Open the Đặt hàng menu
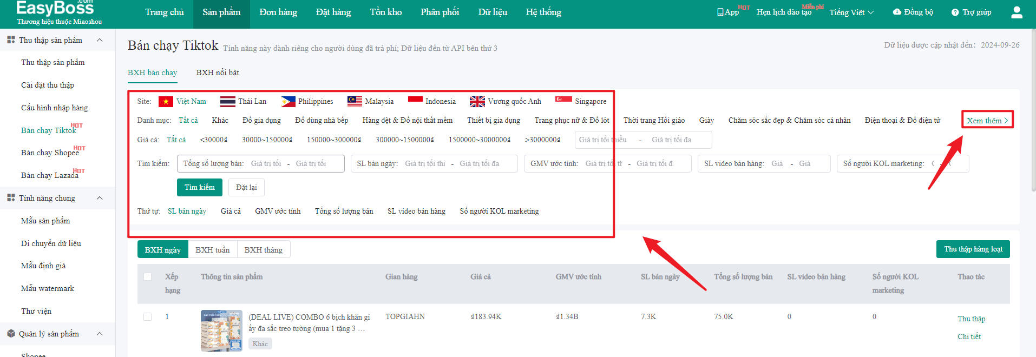The image size is (1036, 357). (333, 12)
